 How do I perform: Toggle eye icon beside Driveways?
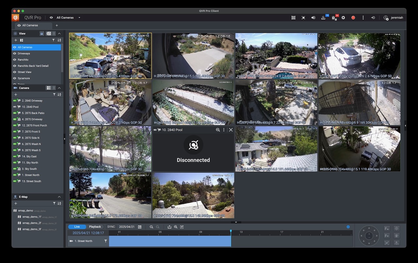pyautogui.click(x=15, y=53)
